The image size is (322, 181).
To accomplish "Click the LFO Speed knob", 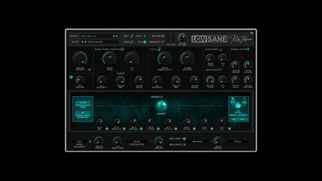I will point(238,106).
